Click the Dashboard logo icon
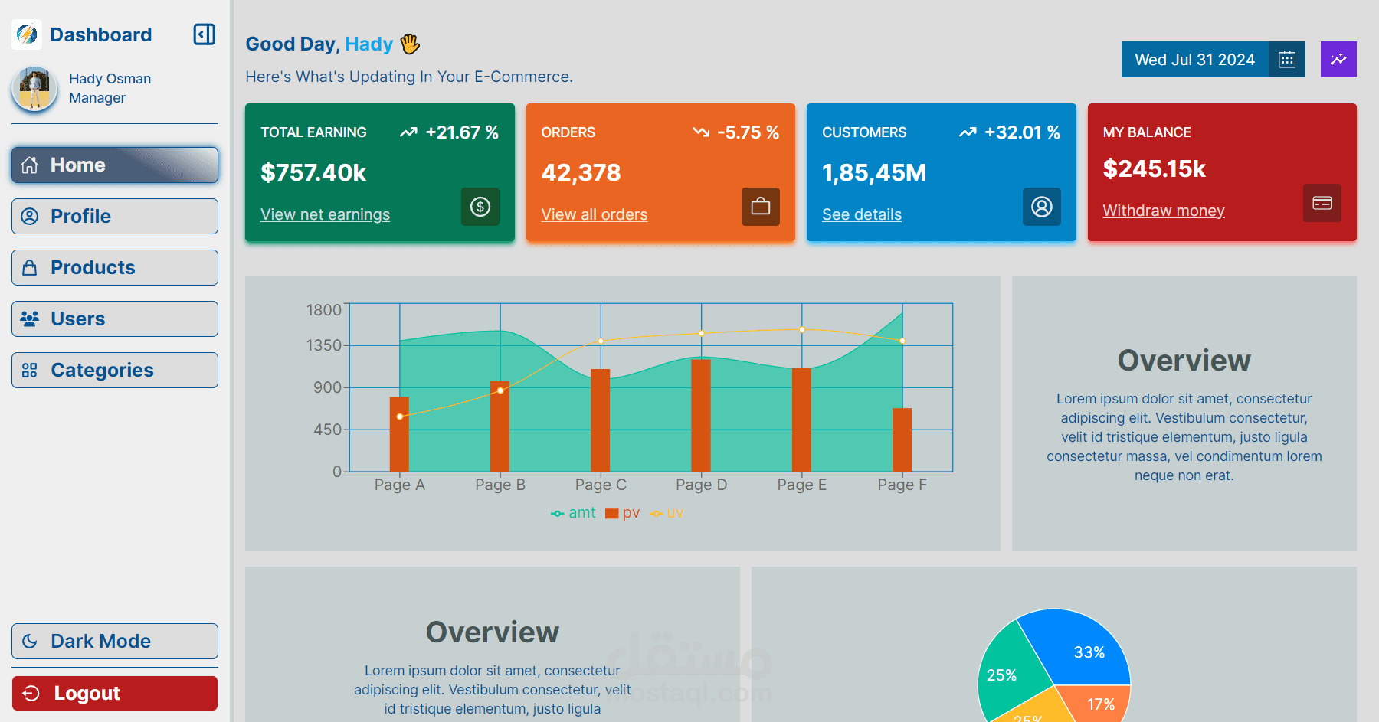The height and width of the screenshot is (722, 1379). pyautogui.click(x=27, y=34)
